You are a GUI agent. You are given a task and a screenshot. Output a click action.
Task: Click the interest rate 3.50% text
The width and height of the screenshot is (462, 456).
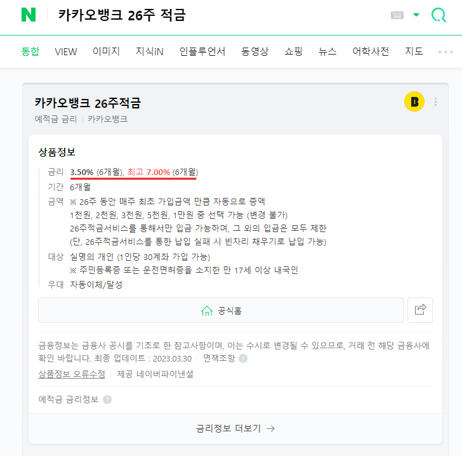(82, 172)
